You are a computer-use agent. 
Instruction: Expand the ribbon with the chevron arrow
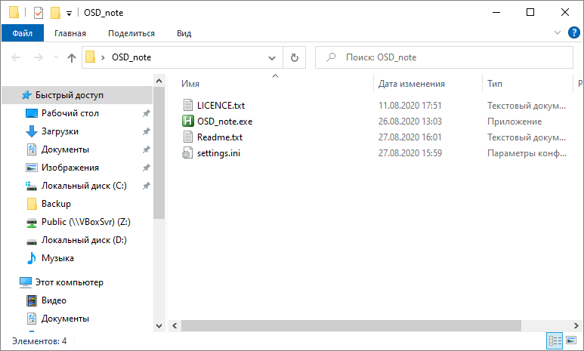click(558, 32)
